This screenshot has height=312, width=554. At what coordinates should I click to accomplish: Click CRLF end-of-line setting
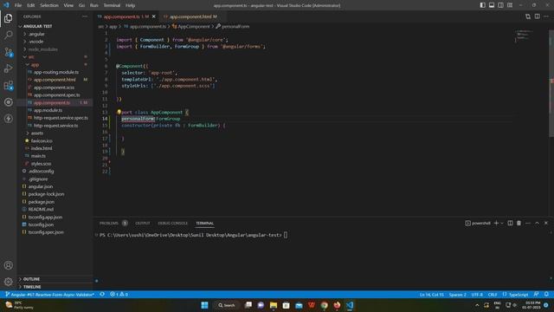493,295
